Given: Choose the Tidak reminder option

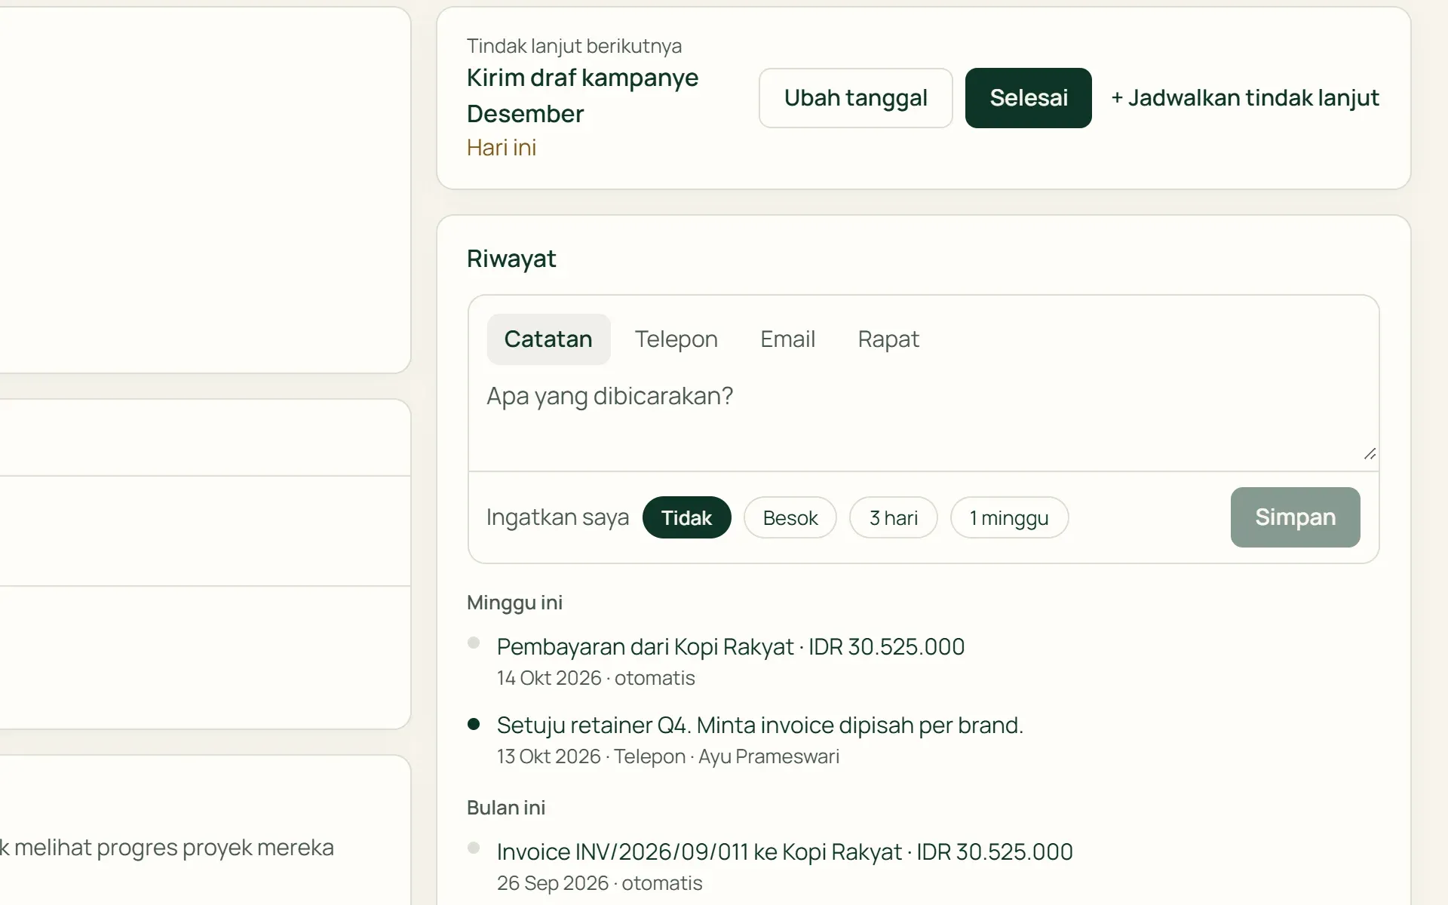Looking at the screenshot, I should click(686, 517).
